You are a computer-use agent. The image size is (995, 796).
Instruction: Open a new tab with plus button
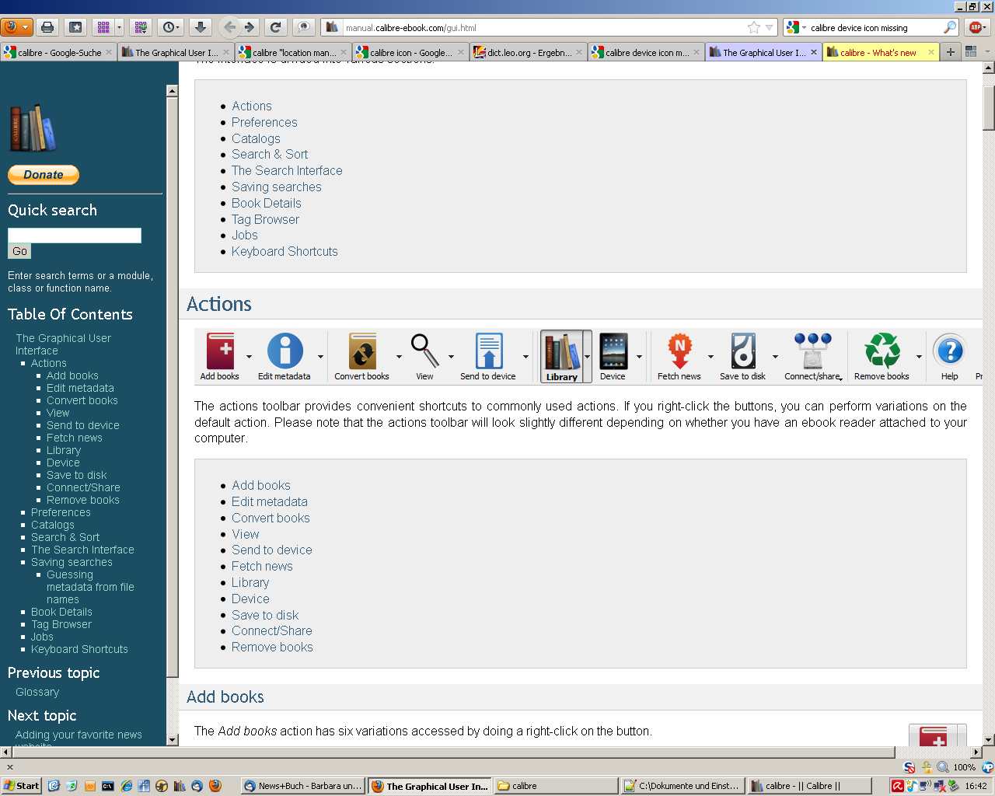[950, 52]
